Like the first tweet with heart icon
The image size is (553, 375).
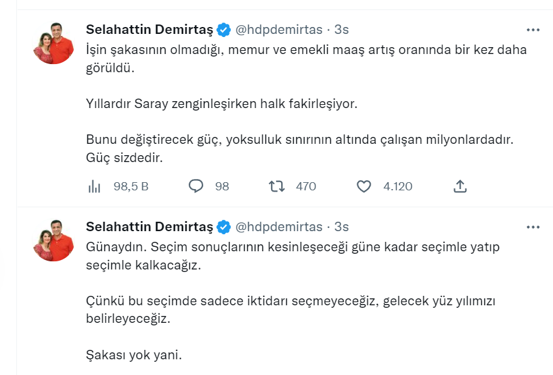[x=364, y=186]
